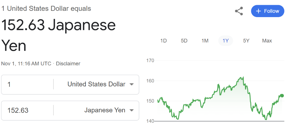Viewport: 293px width, 132px height.
Task: Click the green endpoint dot on chart
Action: (282, 96)
